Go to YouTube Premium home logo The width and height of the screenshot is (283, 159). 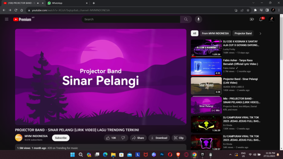(x=22, y=19)
